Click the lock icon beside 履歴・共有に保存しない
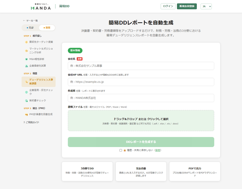 [124, 150]
